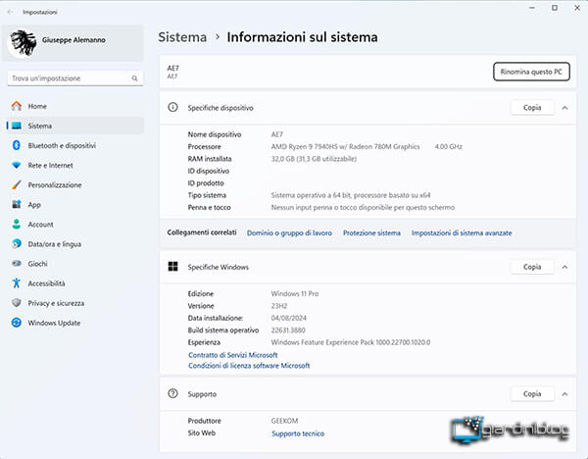Click the Accessibilità figure icon
This screenshot has height=459, width=588.
coord(16,283)
